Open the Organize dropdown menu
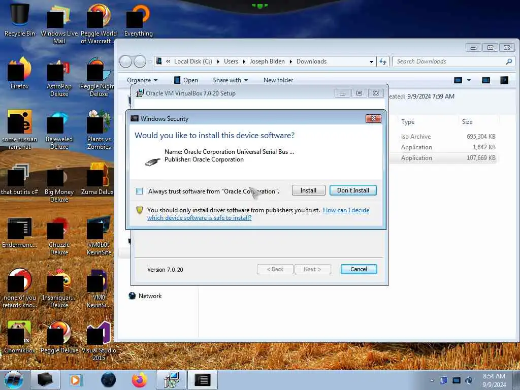Image resolution: width=520 pixels, height=390 pixels. pos(142,80)
